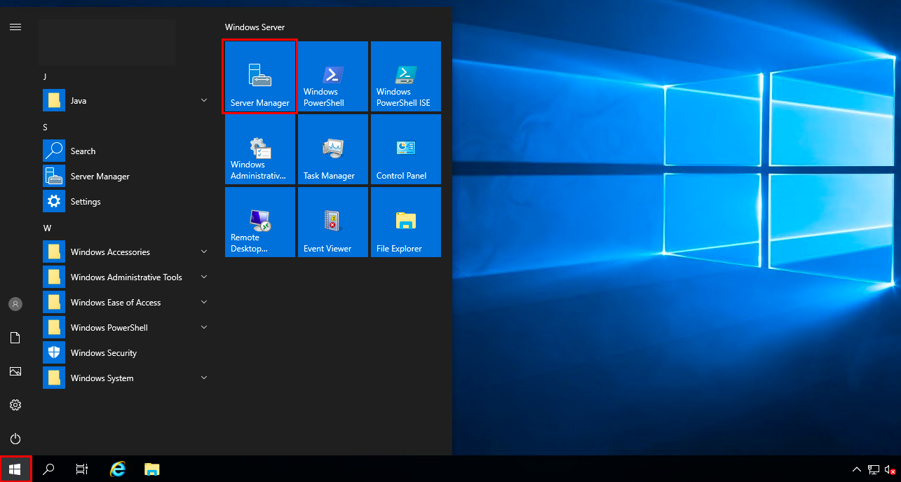The image size is (901, 482).
Task: Click the Windows Administrative Tools list label
Action: click(x=126, y=277)
